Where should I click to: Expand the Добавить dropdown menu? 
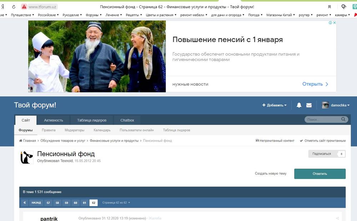pos(275,105)
